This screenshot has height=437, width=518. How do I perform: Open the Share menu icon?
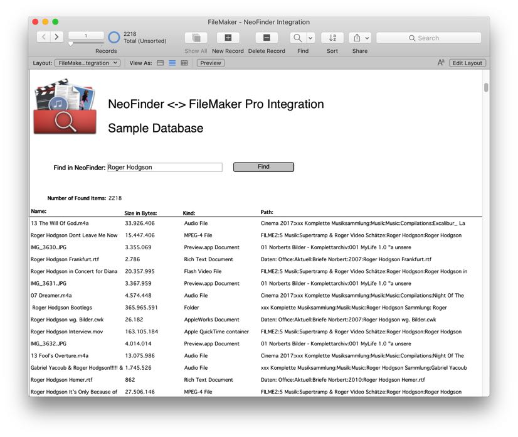pyautogui.click(x=360, y=38)
